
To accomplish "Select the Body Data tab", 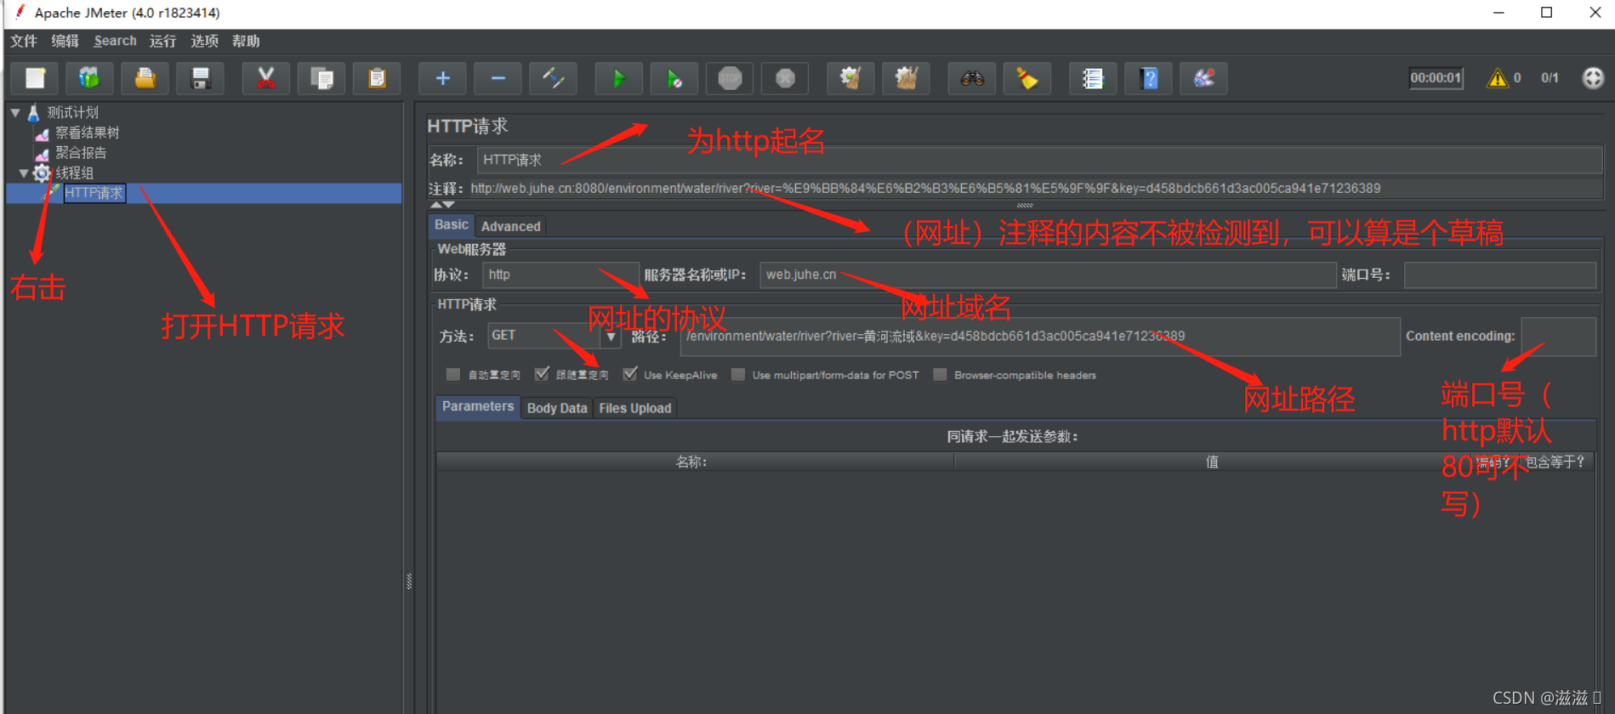I will 557,408.
